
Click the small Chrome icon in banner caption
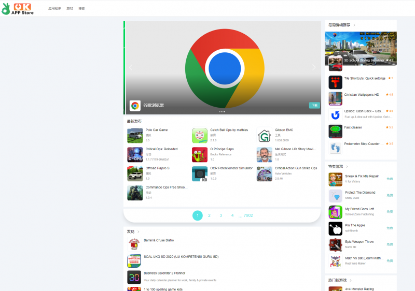pos(135,106)
